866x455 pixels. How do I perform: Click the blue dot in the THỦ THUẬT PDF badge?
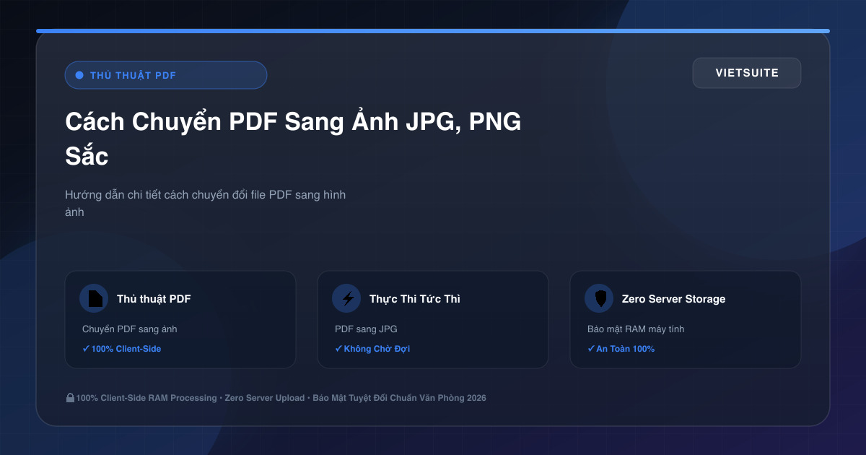pyautogui.click(x=79, y=75)
